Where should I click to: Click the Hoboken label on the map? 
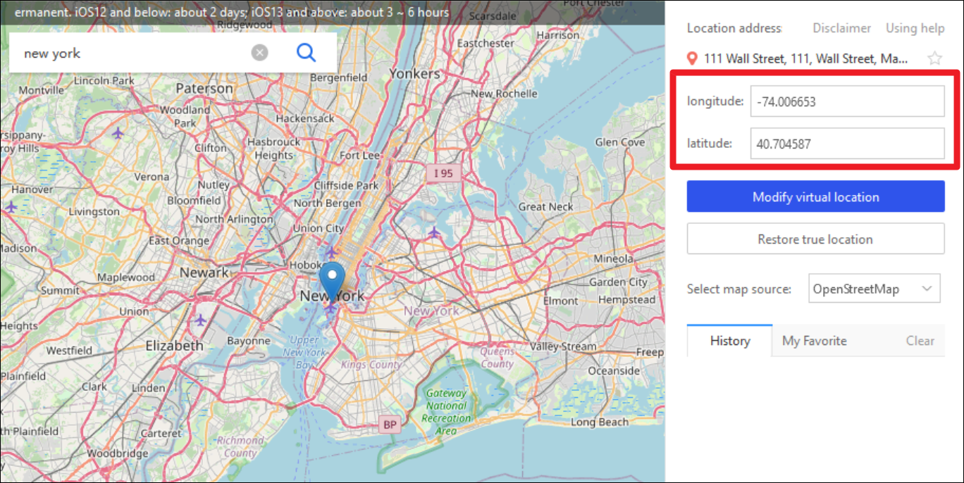coord(307,265)
